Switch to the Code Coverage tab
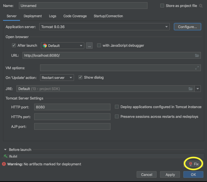Viewport: 207px width, 182px height. (x=75, y=16)
